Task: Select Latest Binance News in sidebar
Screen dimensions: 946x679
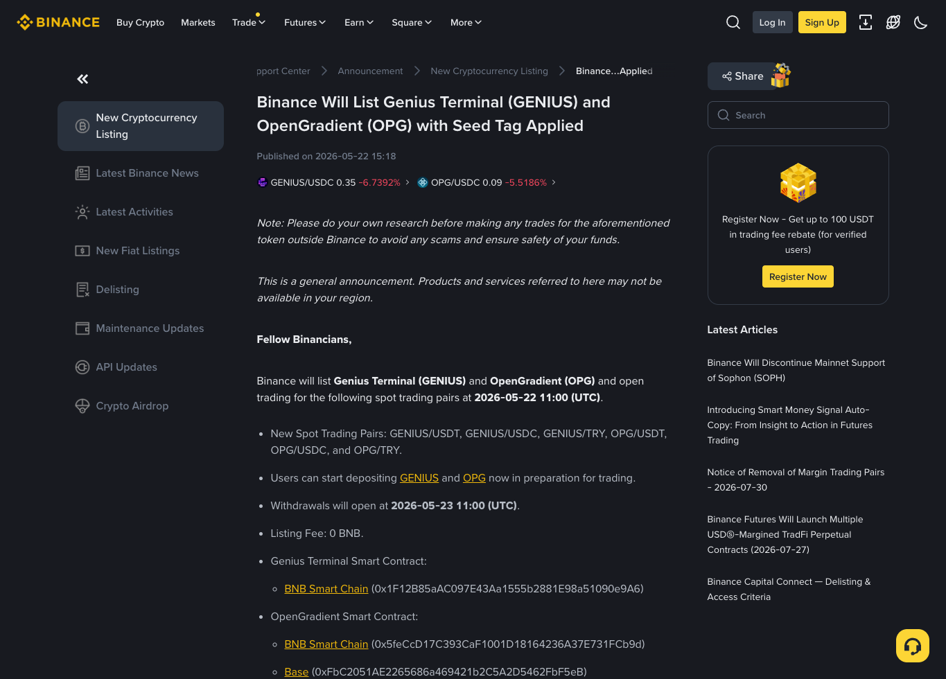Action: tap(141, 173)
